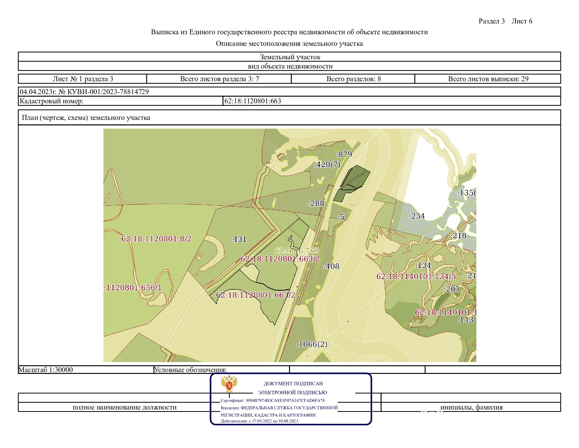Click map parcel label ":218"
Image resolution: width=579 pixels, height=448 pixels.
point(458,236)
